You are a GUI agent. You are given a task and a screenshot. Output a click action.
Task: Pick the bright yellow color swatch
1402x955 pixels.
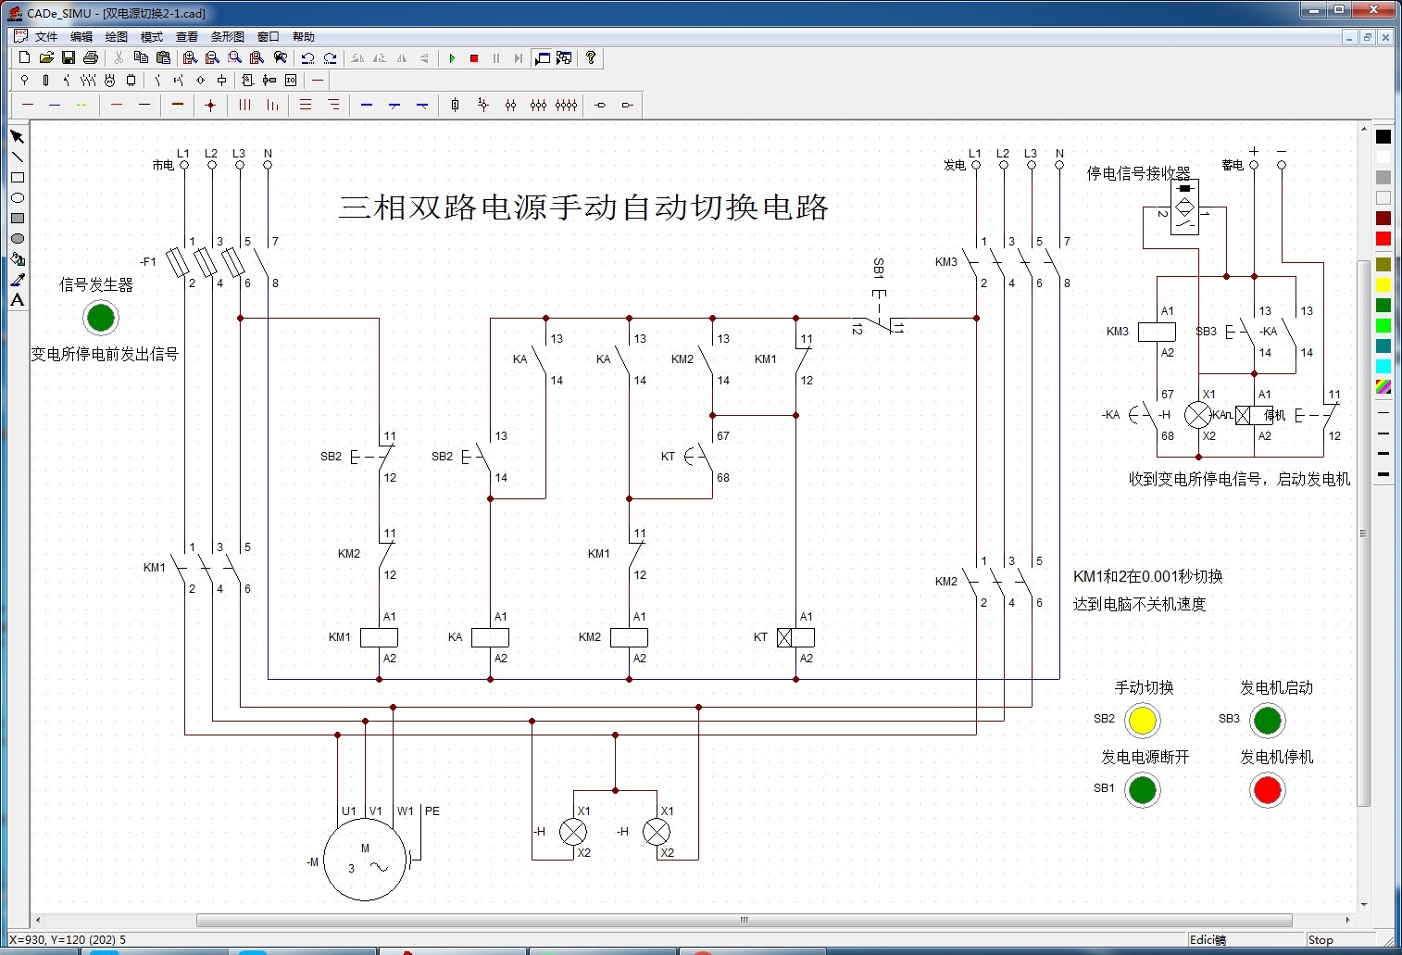point(1383,284)
